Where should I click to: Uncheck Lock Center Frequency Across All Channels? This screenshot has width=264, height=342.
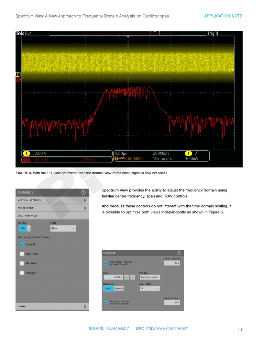point(106,263)
